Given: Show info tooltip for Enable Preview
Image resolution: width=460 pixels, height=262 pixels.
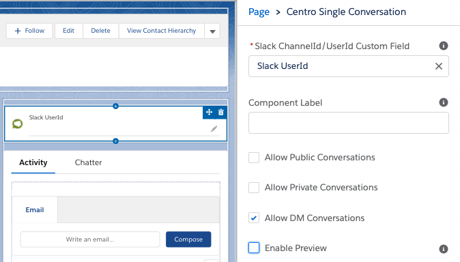Looking at the screenshot, I should coord(443,249).
